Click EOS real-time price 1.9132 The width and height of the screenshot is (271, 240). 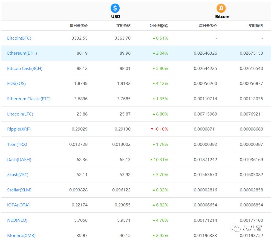pos(124,84)
